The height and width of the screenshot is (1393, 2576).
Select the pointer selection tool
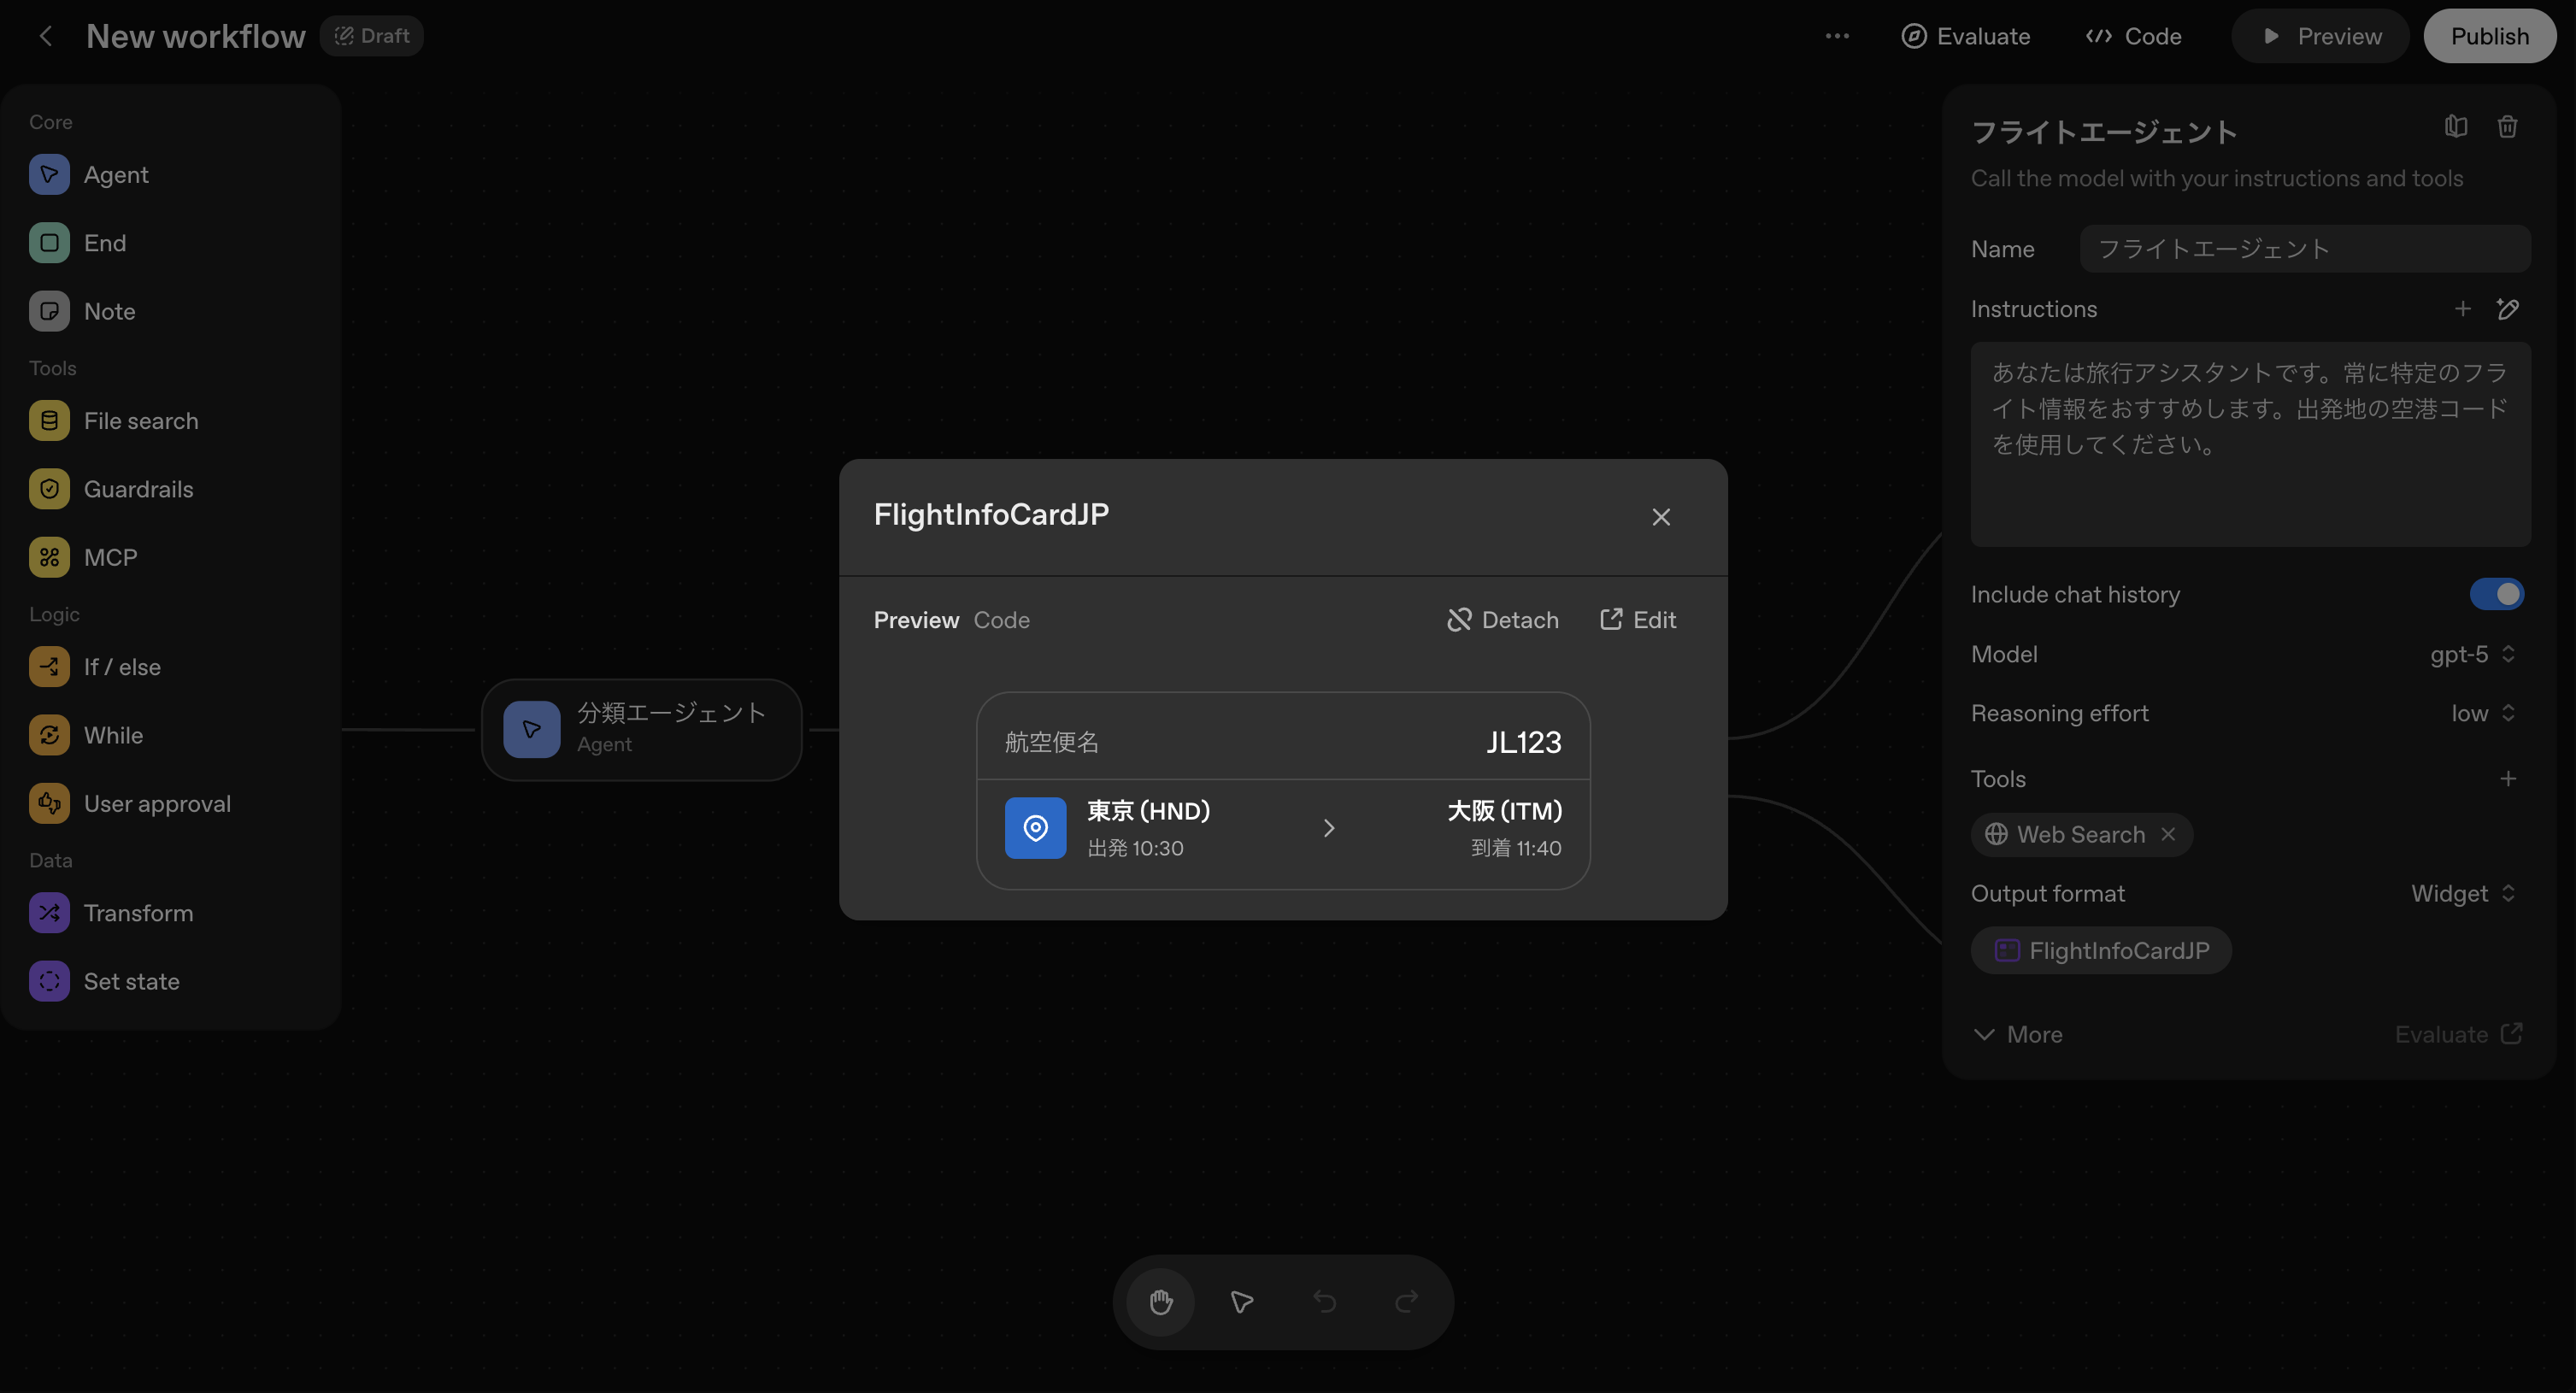coord(1242,1301)
